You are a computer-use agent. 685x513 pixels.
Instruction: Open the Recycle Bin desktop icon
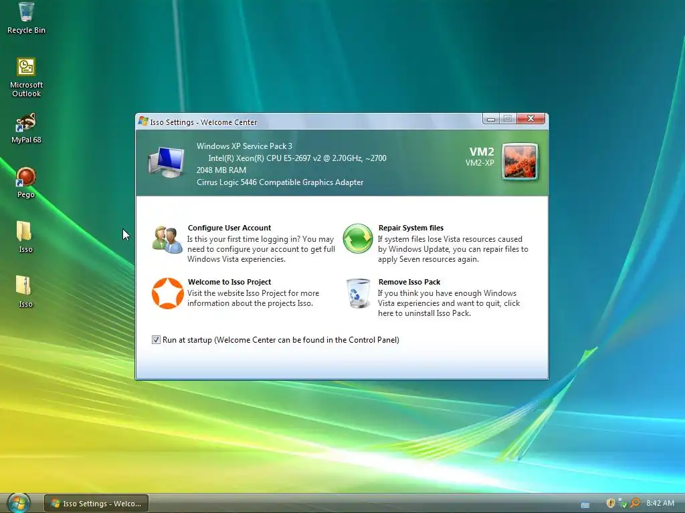26,17
